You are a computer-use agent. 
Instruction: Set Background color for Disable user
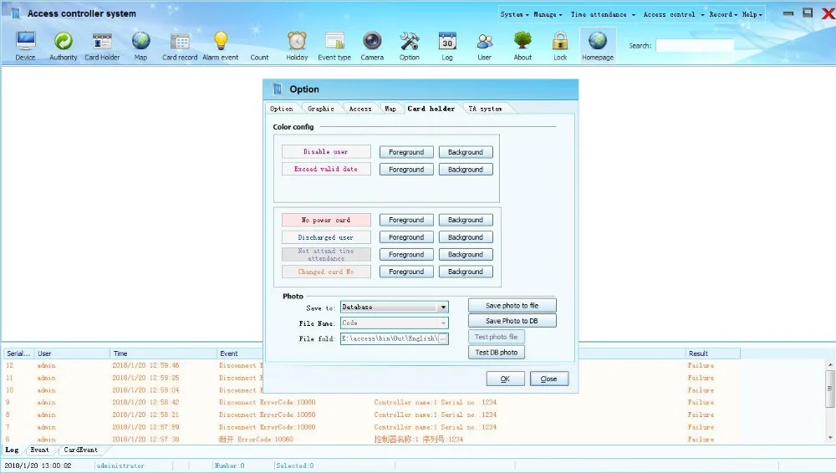[466, 152]
